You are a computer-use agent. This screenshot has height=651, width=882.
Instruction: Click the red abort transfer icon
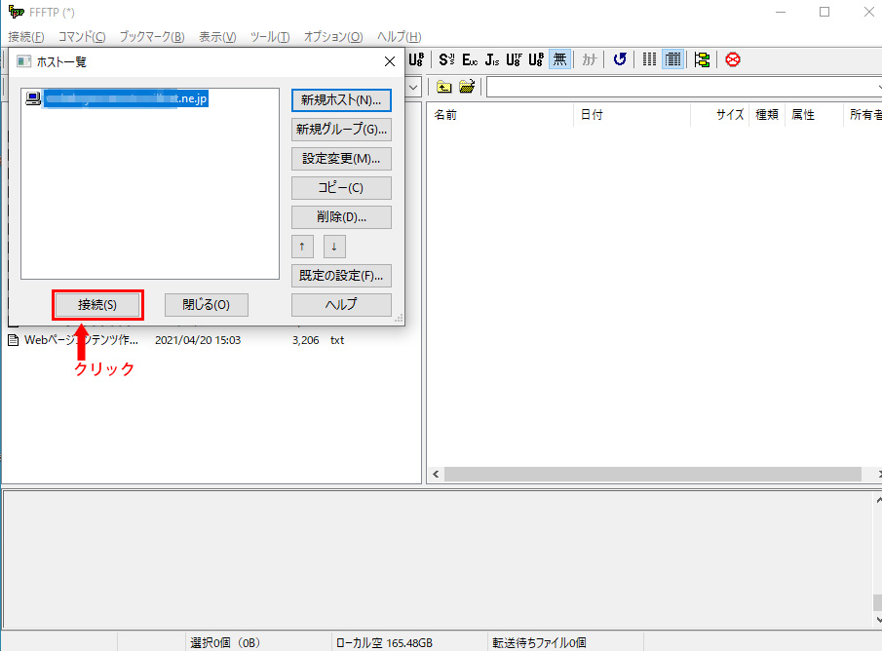(x=732, y=59)
